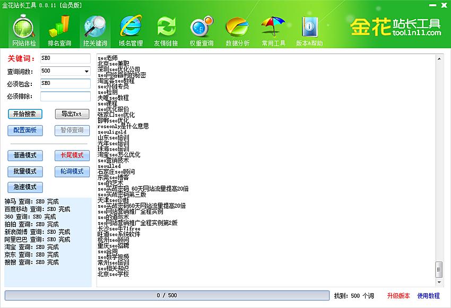Open the 排名查询 ranking query tool
Image resolution: width=451 pixels, height=308 pixels.
[58, 30]
